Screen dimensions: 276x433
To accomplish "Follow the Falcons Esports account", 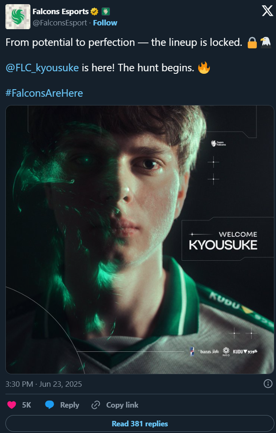I will point(105,23).
